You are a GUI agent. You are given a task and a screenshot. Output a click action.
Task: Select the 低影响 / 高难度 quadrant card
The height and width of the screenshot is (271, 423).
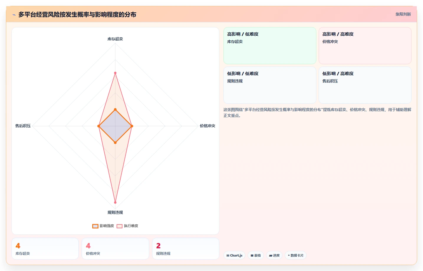click(365, 85)
